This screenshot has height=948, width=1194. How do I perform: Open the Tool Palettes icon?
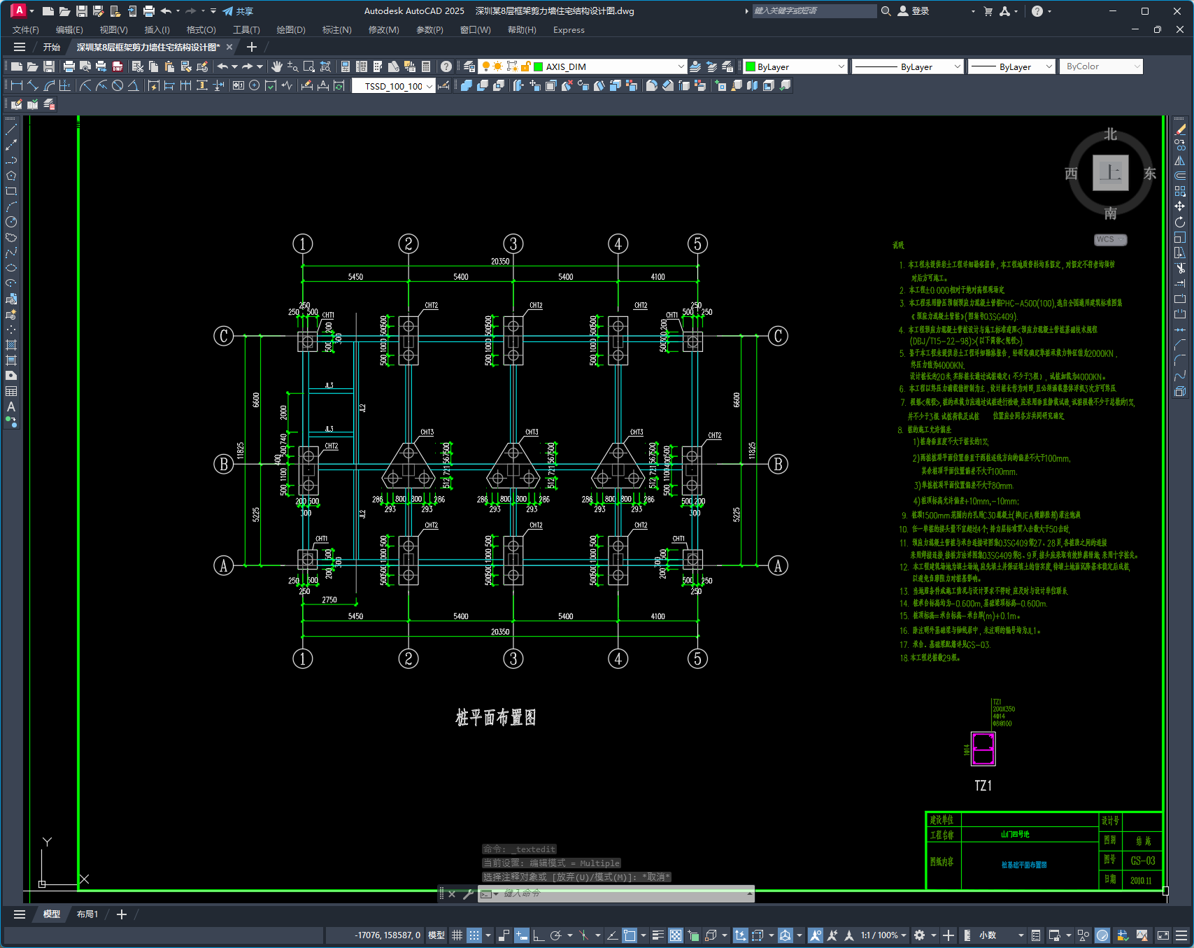coord(378,66)
